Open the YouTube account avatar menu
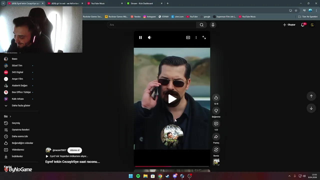 point(312,25)
